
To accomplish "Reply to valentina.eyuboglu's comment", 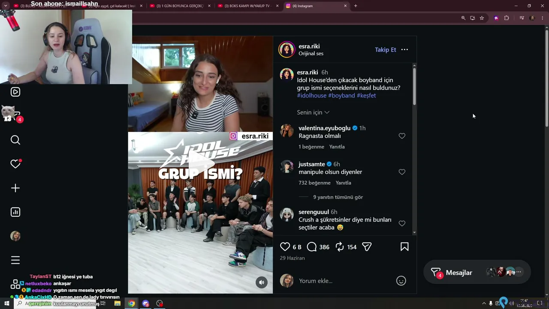I will point(337,147).
